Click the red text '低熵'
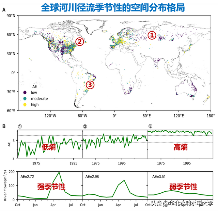 [x=49, y=147]
